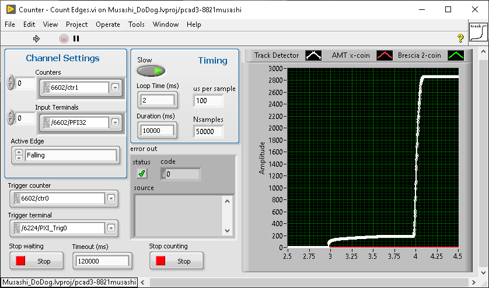Click the Timeout (ms) input field
The image size is (489, 288).
coord(101,261)
